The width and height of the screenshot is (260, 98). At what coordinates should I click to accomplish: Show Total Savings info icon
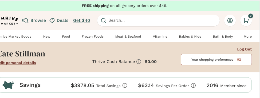(125, 86)
